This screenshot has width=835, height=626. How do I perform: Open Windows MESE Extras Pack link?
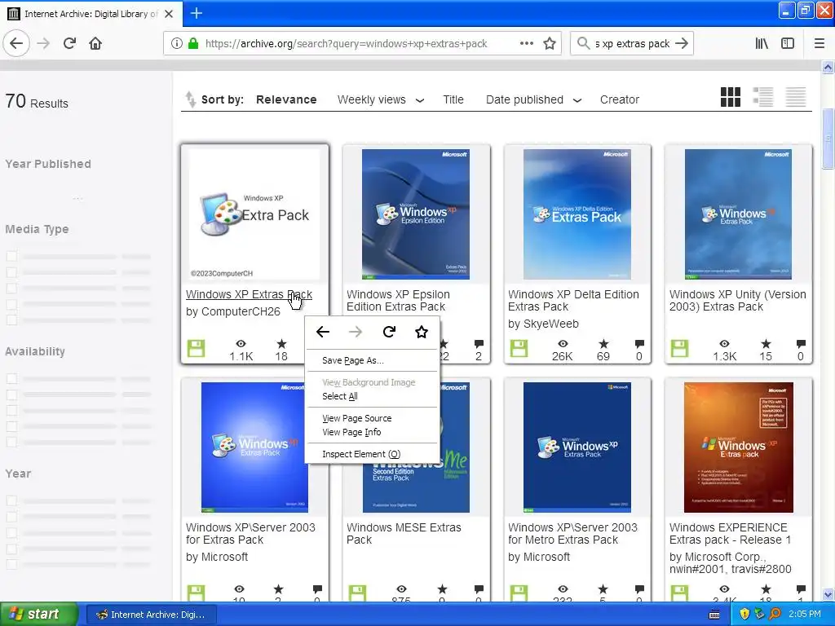404,533
